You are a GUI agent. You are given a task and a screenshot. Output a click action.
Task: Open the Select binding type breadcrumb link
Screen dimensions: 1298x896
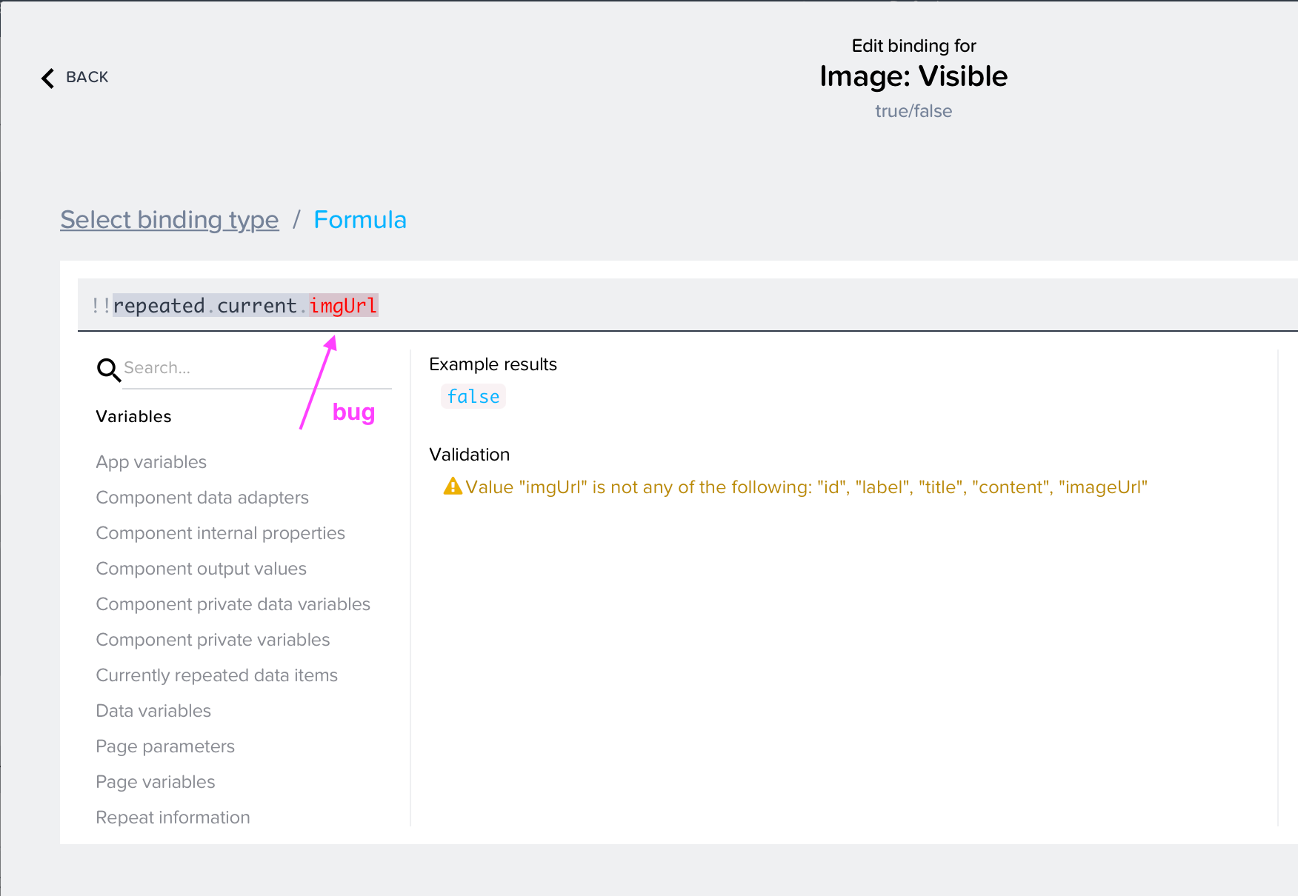(170, 220)
